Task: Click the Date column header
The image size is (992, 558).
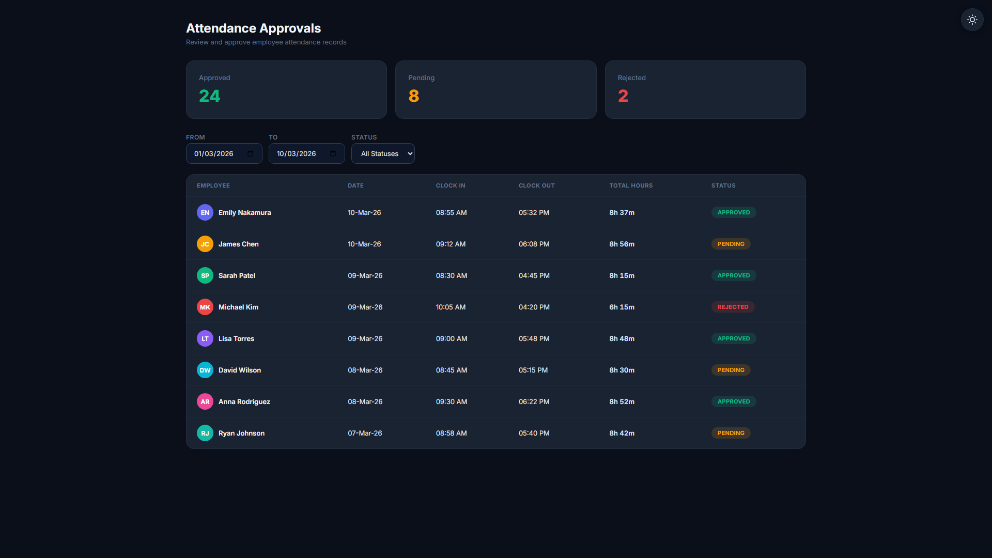Action: [x=355, y=185]
